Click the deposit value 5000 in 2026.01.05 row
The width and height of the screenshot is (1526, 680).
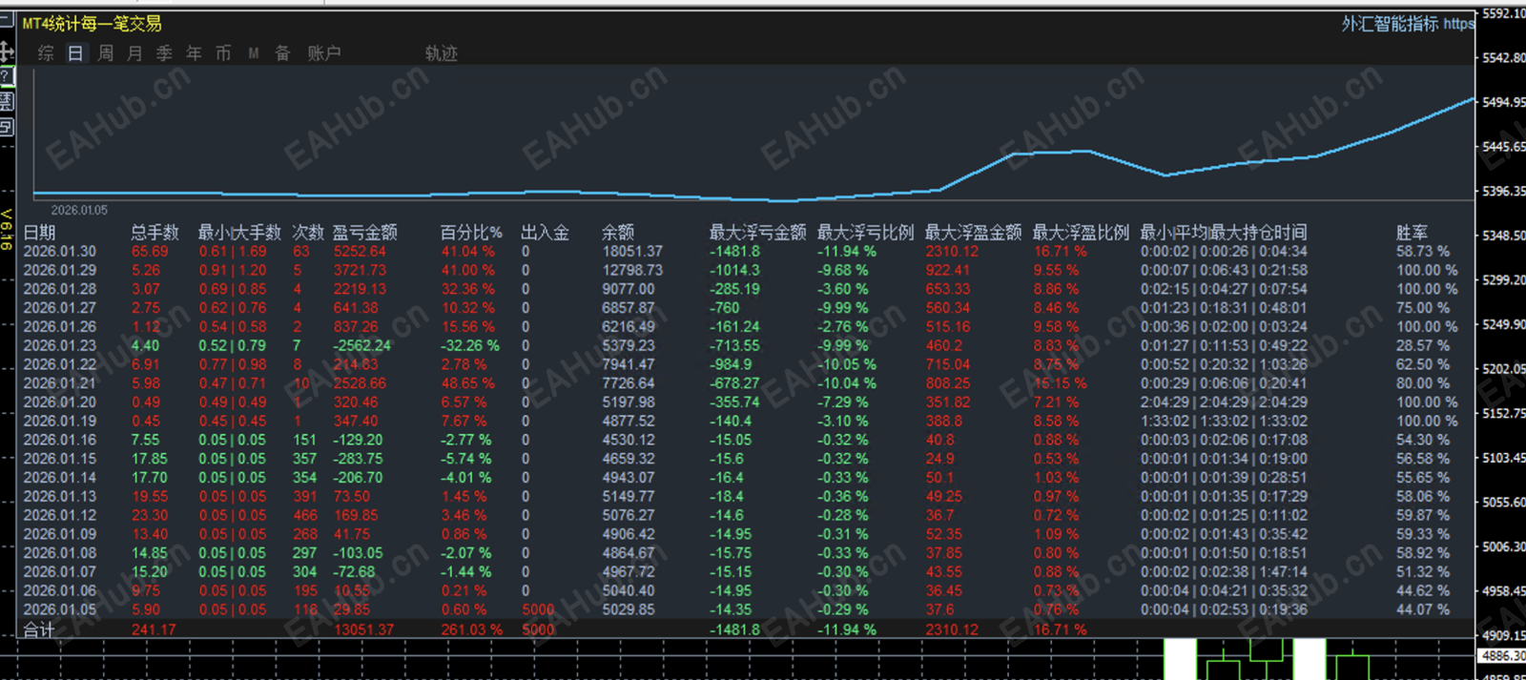538,609
